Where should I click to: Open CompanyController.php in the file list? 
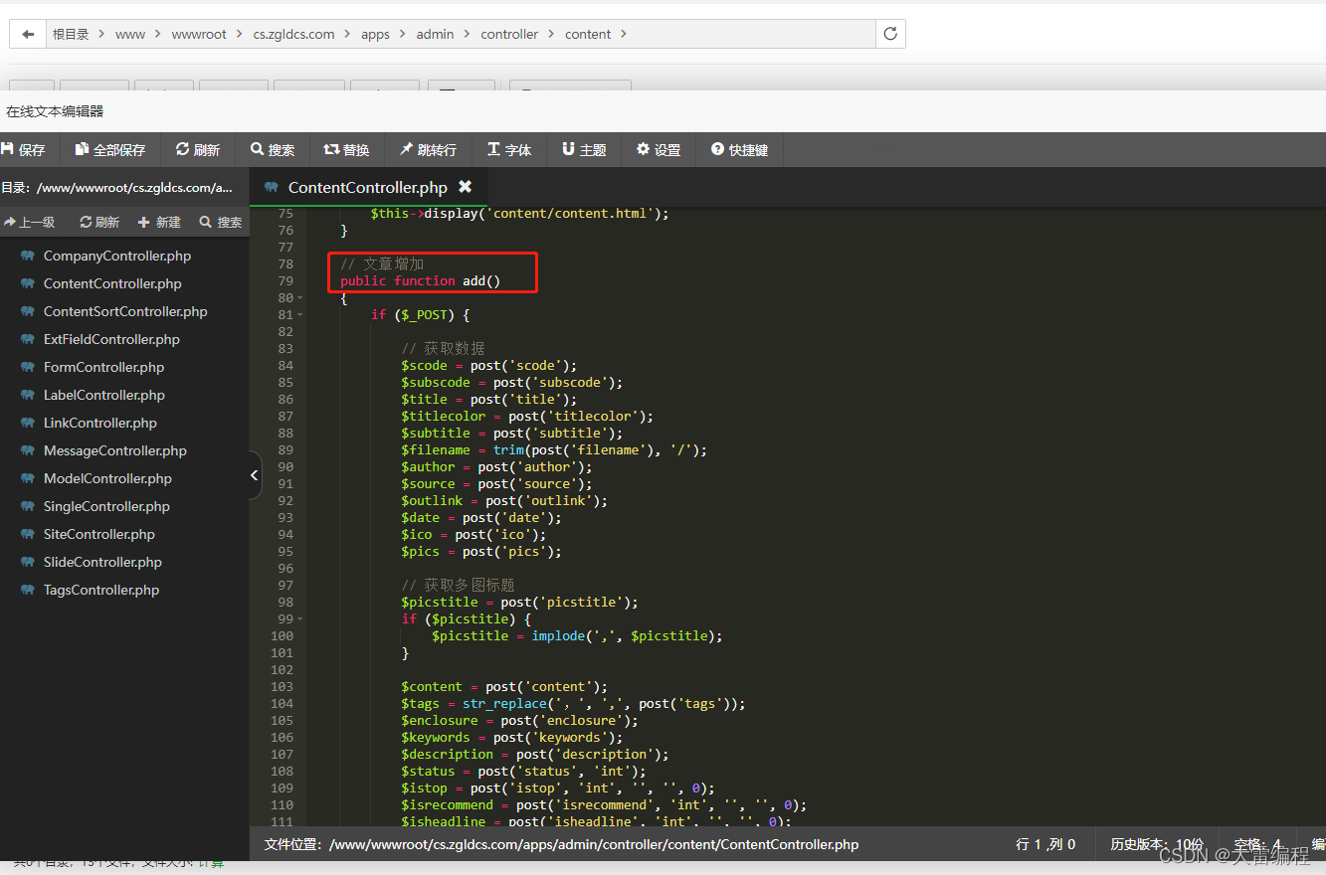[x=117, y=256]
